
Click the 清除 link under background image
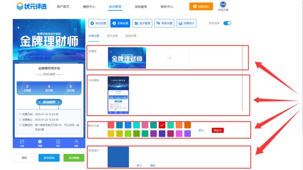[152, 166]
